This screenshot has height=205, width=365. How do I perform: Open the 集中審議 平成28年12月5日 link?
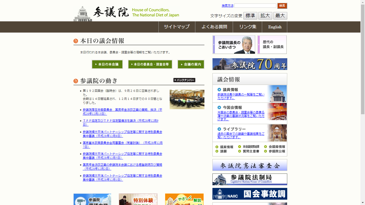122,156
